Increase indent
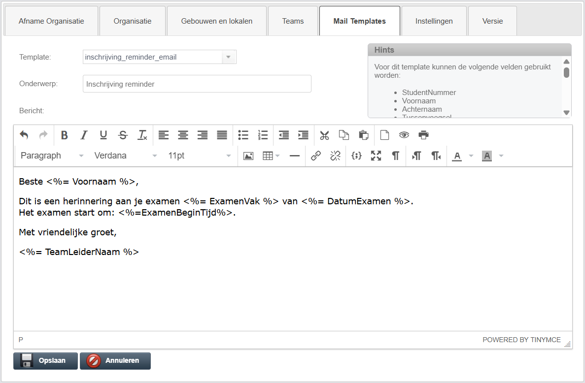The image size is (585, 383). click(x=303, y=135)
